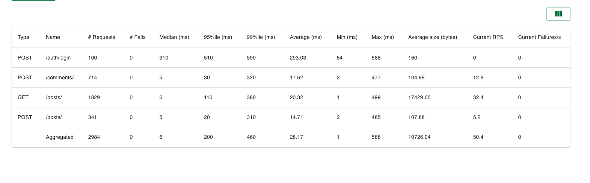590x183 pixels.
Task: Click the Median (ms) header
Action: (x=174, y=37)
